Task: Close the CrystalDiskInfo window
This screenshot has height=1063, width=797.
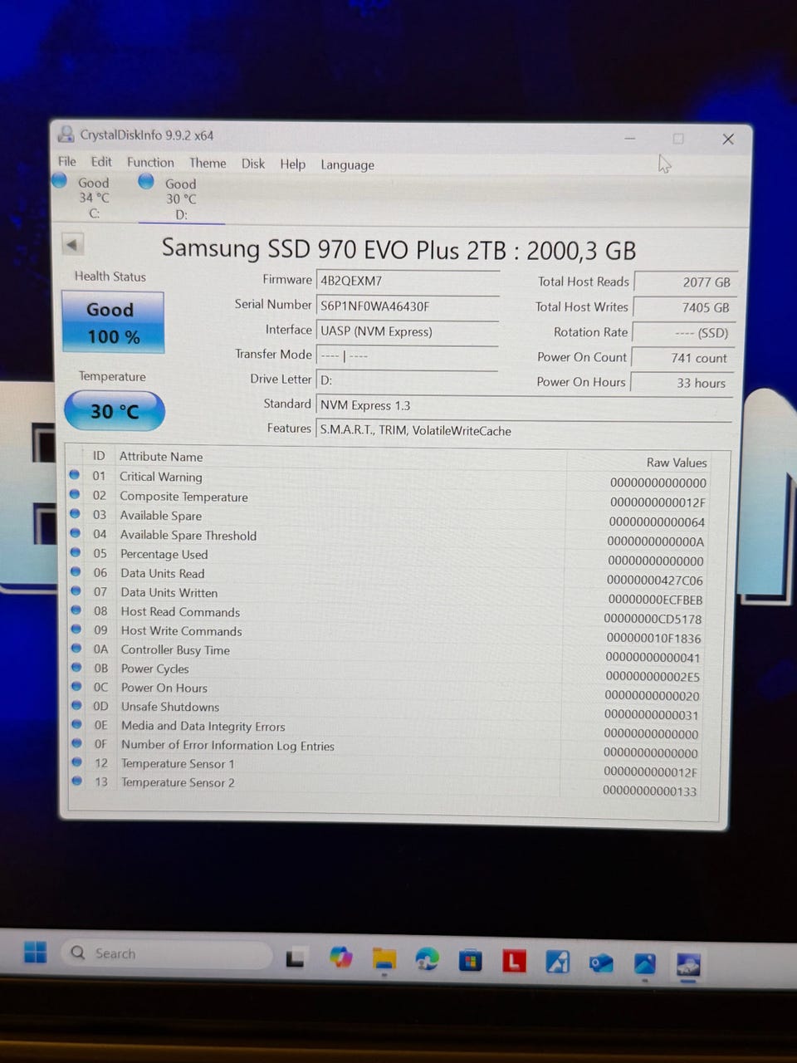Action: pyautogui.click(x=727, y=139)
